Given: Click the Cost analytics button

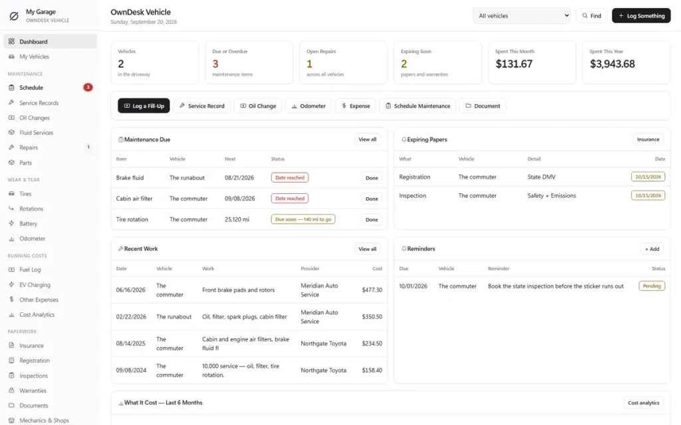Looking at the screenshot, I should point(644,402).
